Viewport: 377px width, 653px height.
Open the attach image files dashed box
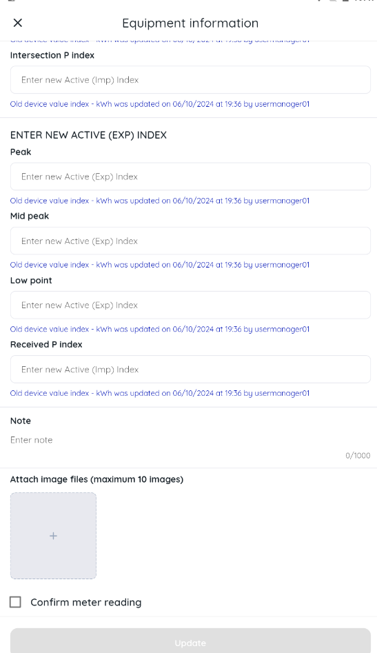pyautogui.click(x=53, y=536)
